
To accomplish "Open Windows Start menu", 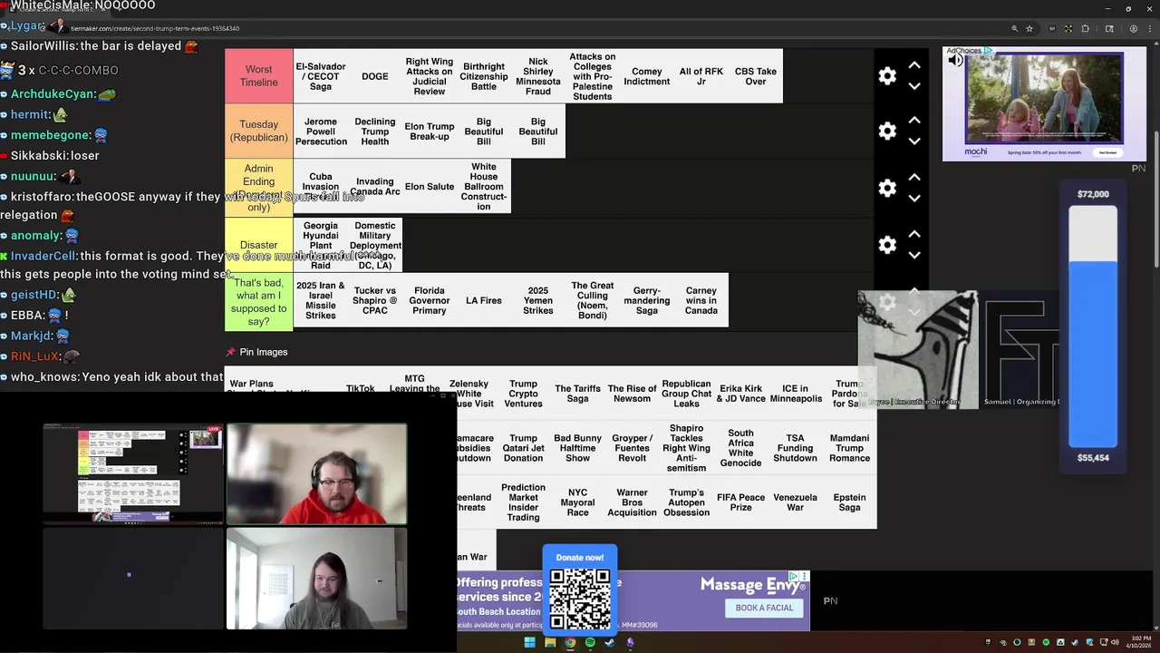I will pos(529,643).
